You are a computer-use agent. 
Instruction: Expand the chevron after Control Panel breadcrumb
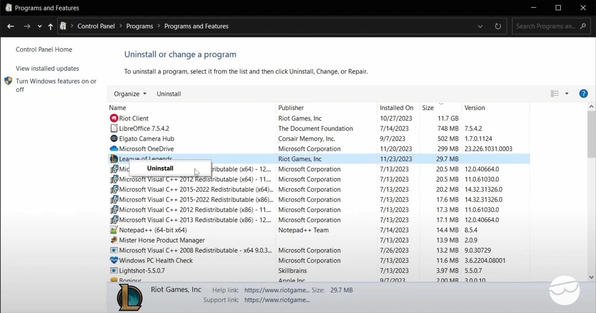[x=121, y=26]
